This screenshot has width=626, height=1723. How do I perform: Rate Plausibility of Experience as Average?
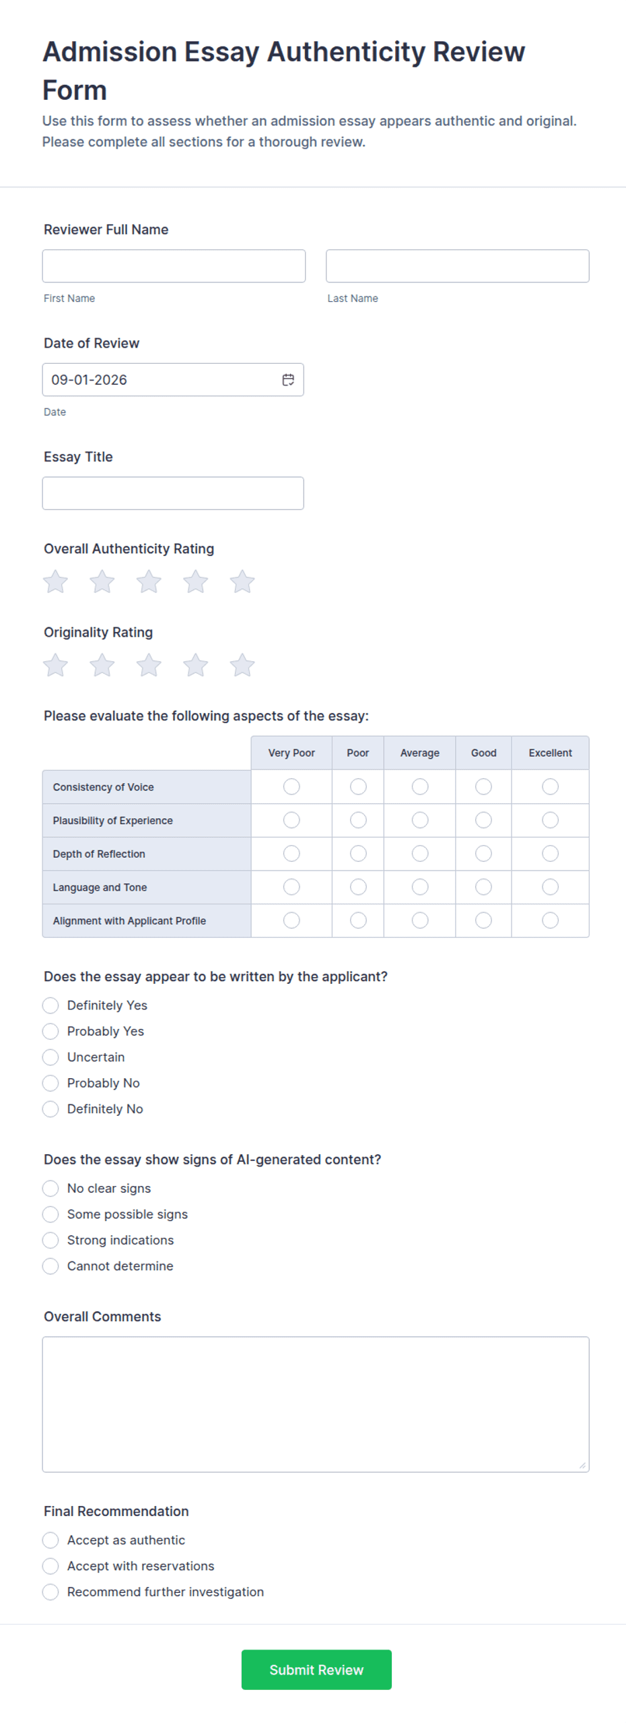tap(419, 820)
